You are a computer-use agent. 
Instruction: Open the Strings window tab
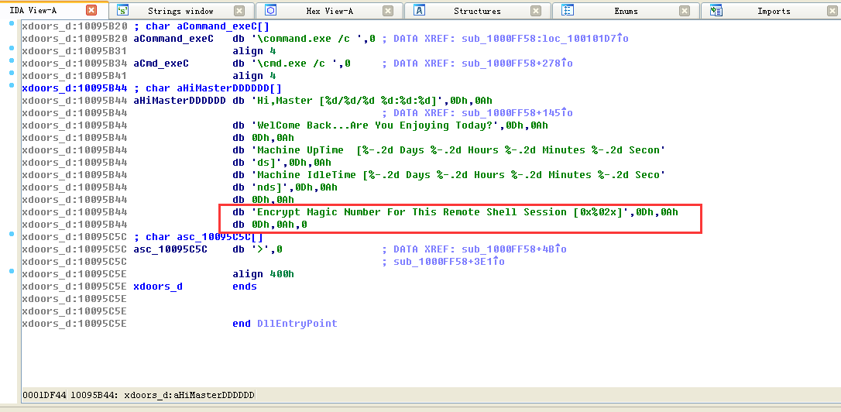click(x=180, y=11)
